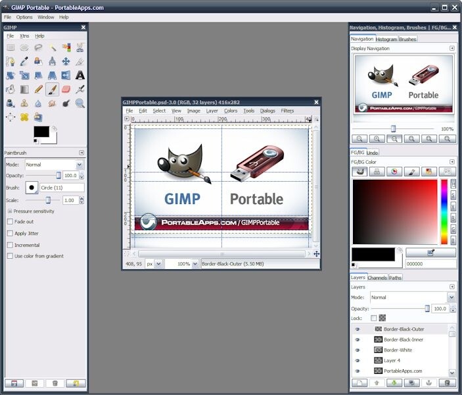Select the Free Select lasso tool

pyautogui.click(x=38, y=47)
